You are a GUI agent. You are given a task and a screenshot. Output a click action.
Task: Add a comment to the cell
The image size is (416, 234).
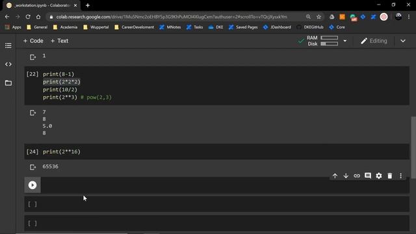point(368,175)
